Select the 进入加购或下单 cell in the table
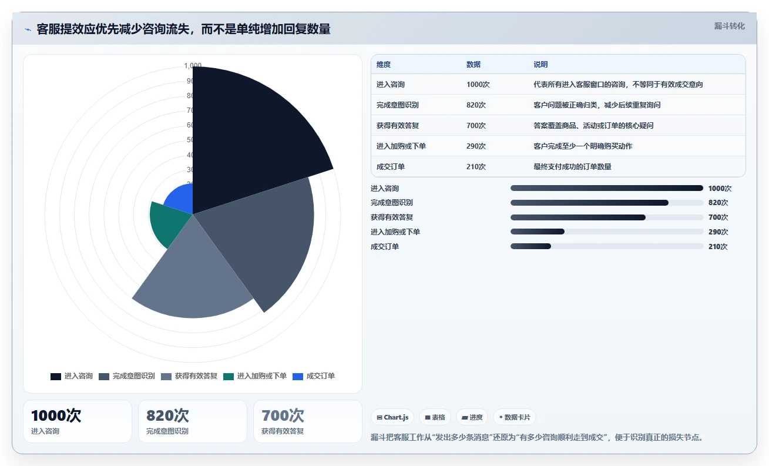Image resolution: width=769 pixels, height=466 pixels. tap(401, 146)
